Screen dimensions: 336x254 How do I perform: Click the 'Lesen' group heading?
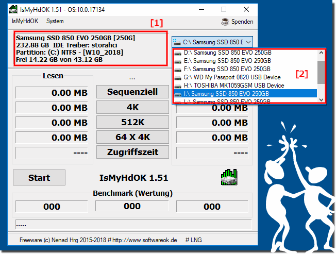point(53,76)
